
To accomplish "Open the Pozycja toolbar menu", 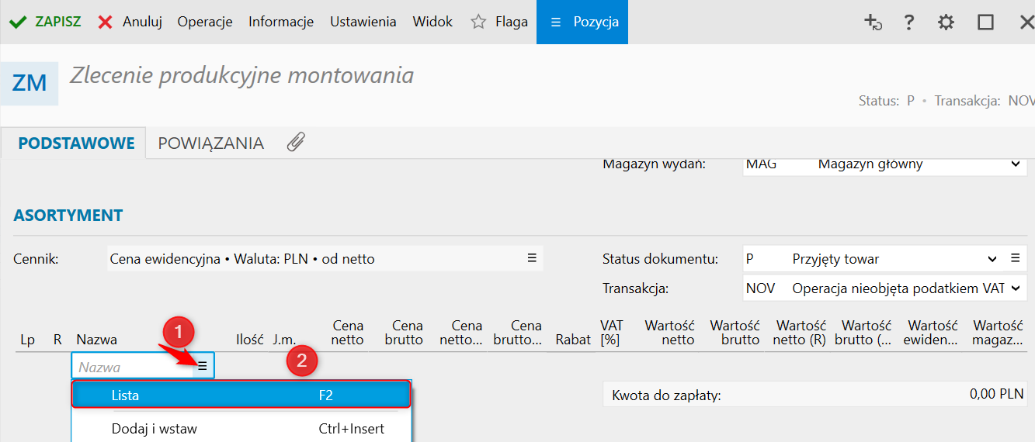I will (582, 22).
